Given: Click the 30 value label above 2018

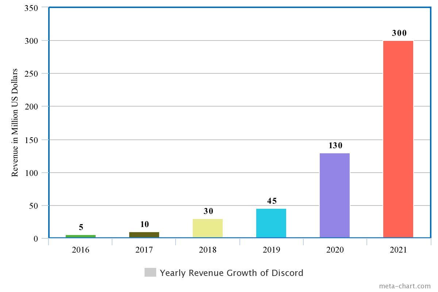Looking at the screenshot, I should [x=208, y=211].
